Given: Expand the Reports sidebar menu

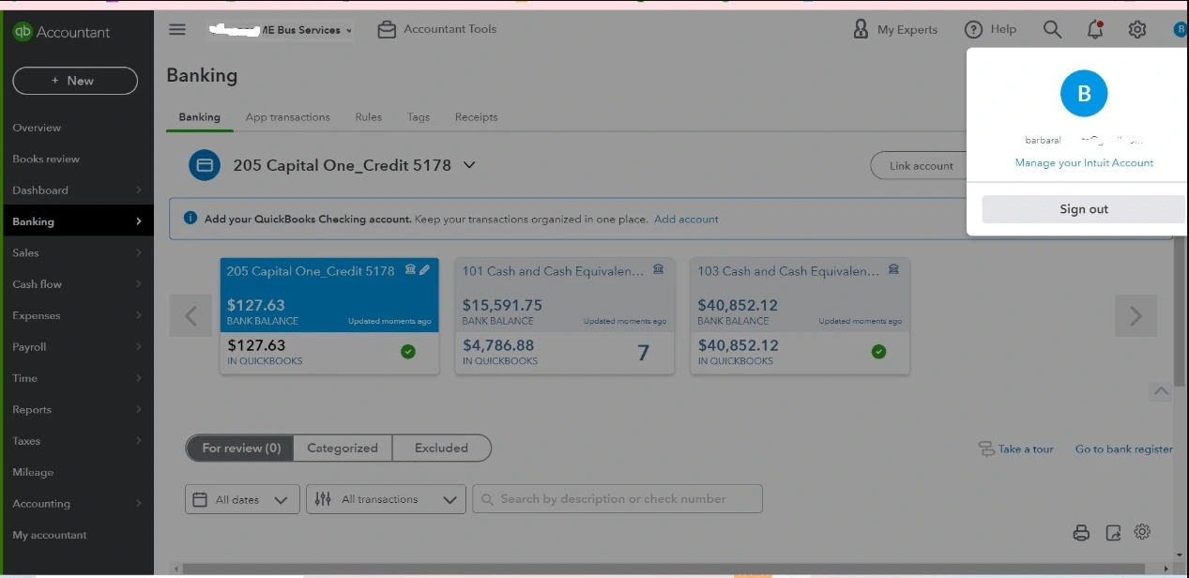Looking at the screenshot, I should click(x=77, y=409).
